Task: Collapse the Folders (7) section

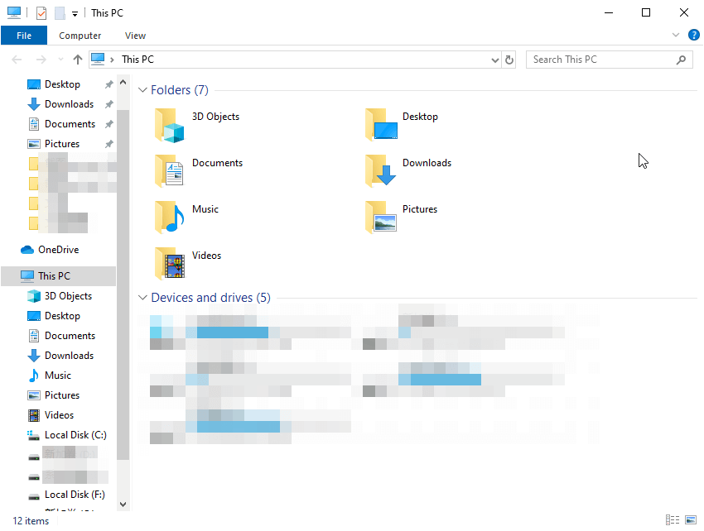Action: pos(142,89)
